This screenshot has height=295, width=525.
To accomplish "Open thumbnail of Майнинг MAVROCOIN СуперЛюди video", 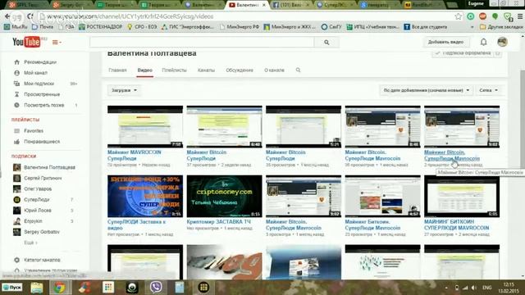I will point(145,127).
